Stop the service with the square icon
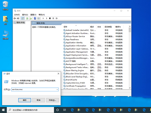Viewport: 151px width, 113px height. 50,18
